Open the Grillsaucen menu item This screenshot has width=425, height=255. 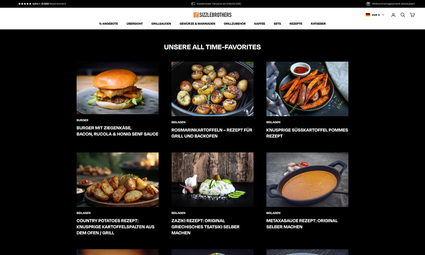[161, 24]
